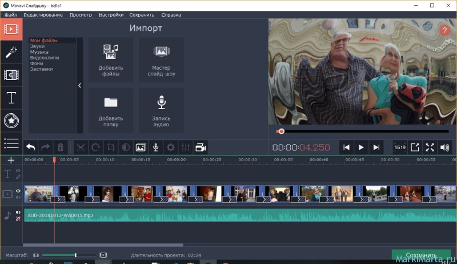Jump to previous frame button
Screen dimensions: 457x264
click(346, 147)
